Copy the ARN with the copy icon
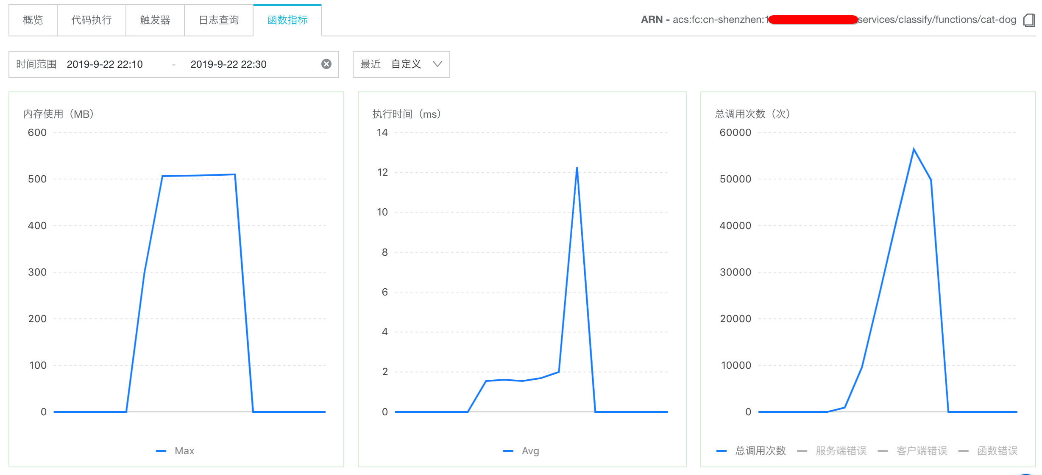 point(1029,20)
